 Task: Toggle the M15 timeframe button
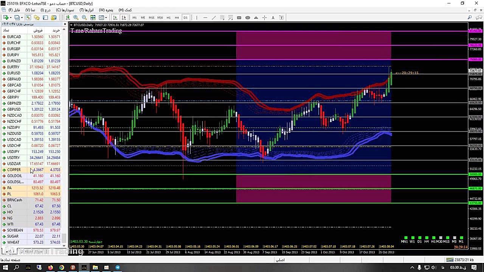pyautogui.click(x=151, y=17)
